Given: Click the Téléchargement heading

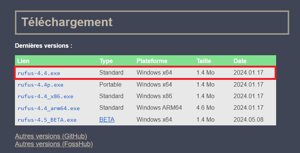Looking at the screenshot, I should [67, 22].
